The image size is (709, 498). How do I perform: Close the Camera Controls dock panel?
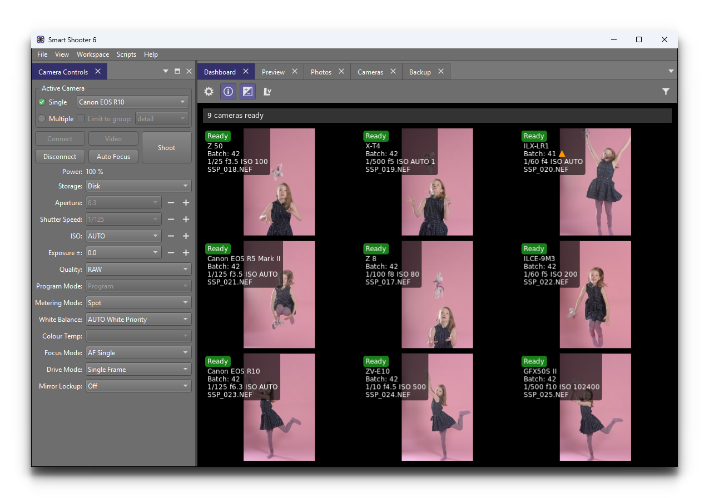pyautogui.click(x=189, y=71)
